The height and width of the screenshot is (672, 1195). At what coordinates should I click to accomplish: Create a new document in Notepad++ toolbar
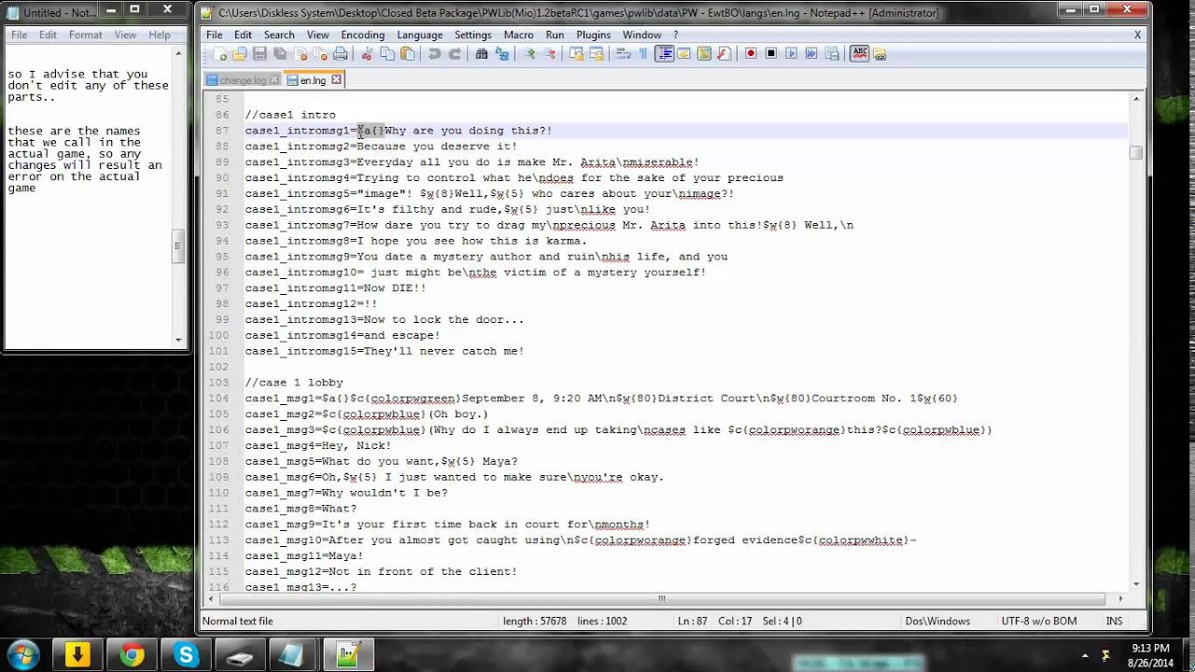tap(220, 54)
